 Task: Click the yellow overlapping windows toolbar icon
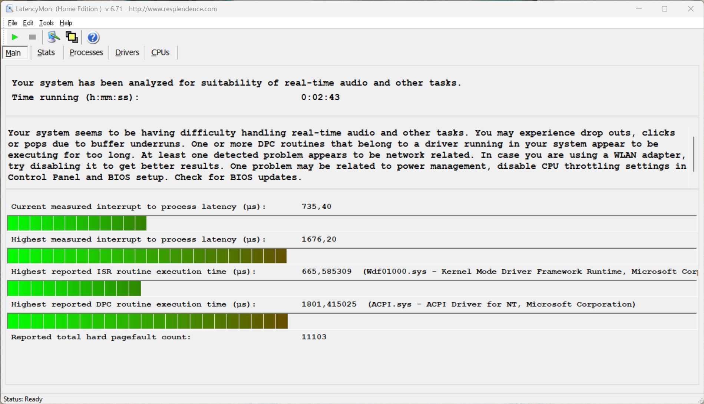(72, 37)
